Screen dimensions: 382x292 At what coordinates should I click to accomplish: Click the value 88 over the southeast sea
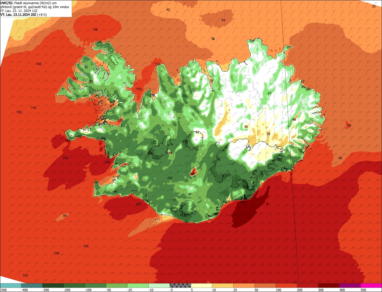(x=340, y=158)
